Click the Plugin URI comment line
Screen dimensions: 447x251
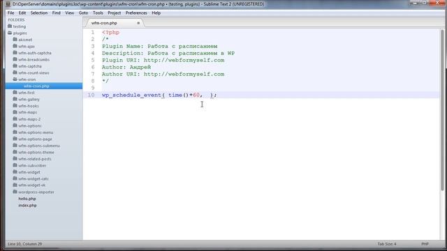(163, 60)
